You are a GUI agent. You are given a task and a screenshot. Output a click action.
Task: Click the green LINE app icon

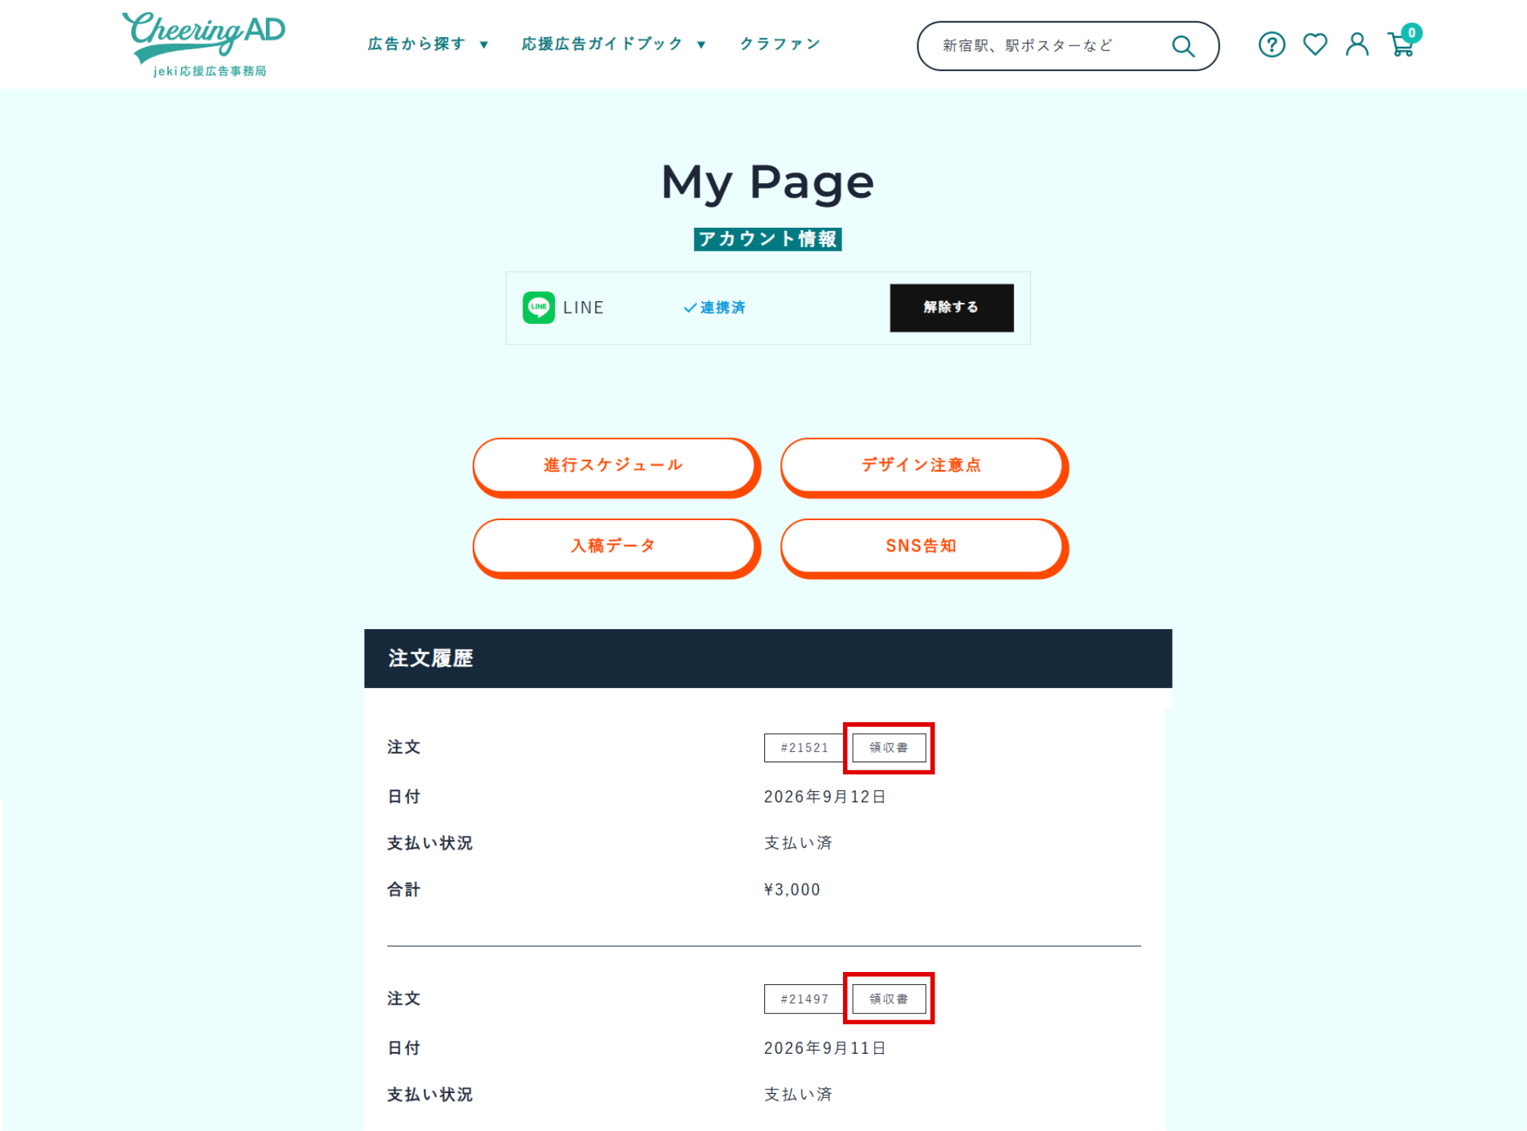point(539,307)
